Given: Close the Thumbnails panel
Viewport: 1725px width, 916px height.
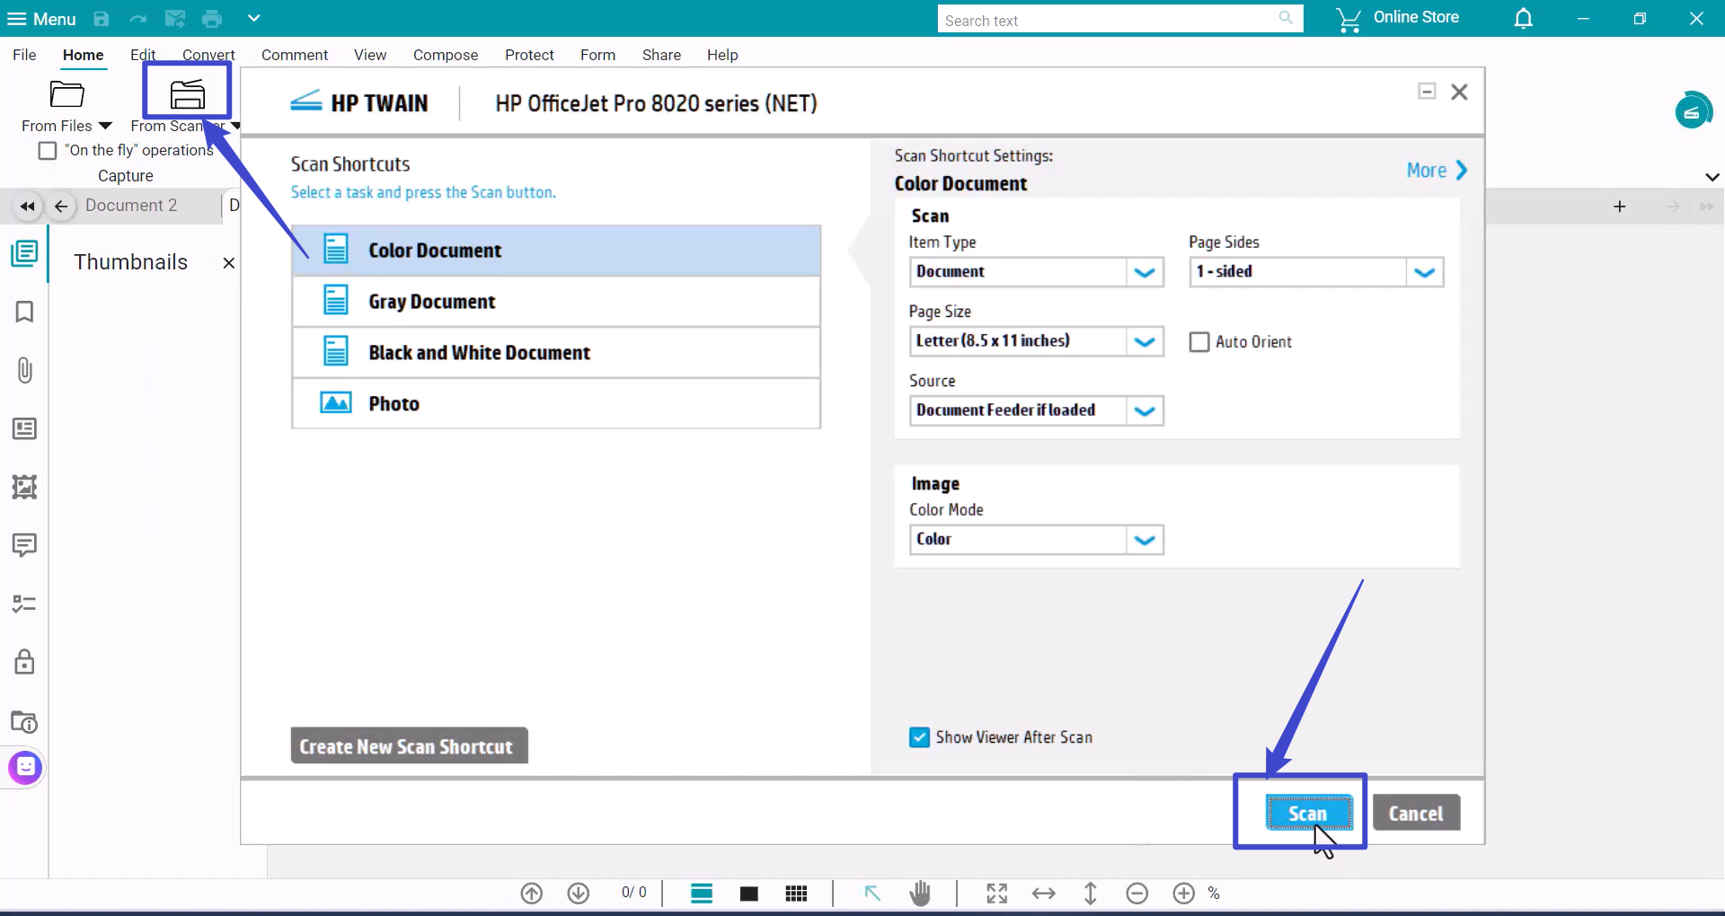Looking at the screenshot, I should (229, 263).
